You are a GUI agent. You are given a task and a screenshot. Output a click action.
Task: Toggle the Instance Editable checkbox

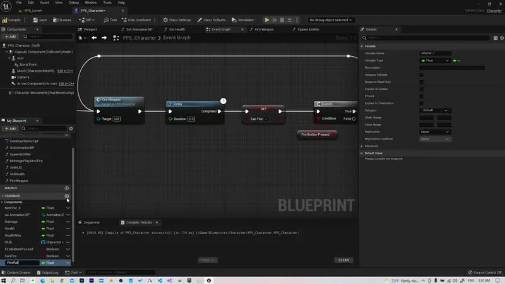pos(421,74)
